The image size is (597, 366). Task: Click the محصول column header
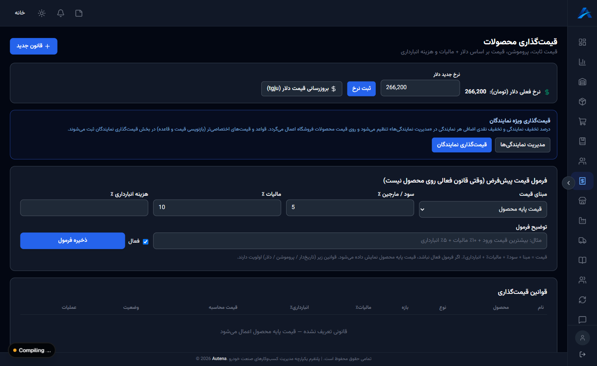click(x=501, y=308)
